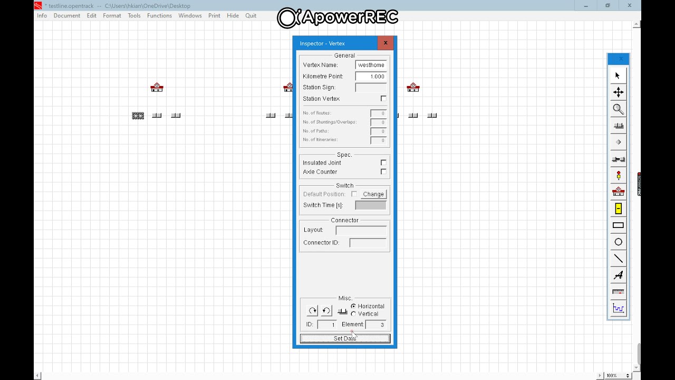Open the Hide menu
675x380 pixels.
[x=233, y=16]
